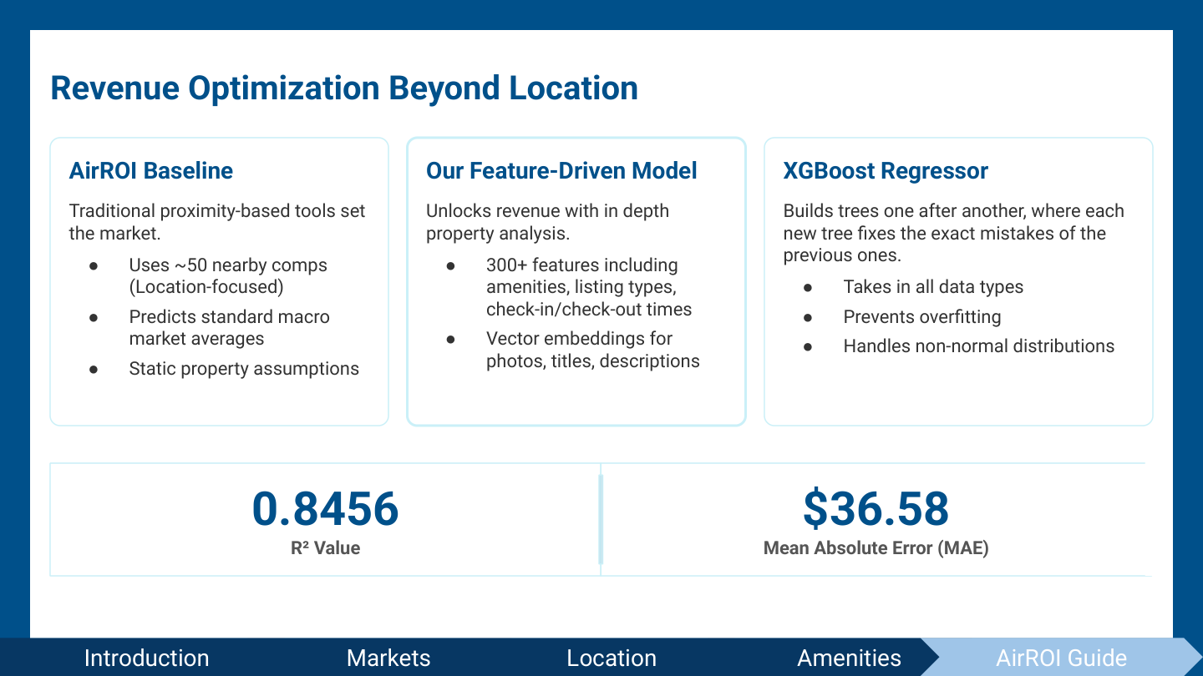Click bullet 'Predicts standard macro market averages'

point(230,328)
